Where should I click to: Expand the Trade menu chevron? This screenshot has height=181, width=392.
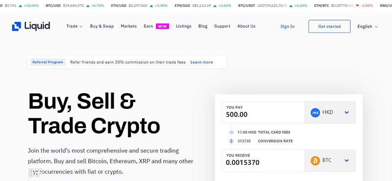click(81, 26)
